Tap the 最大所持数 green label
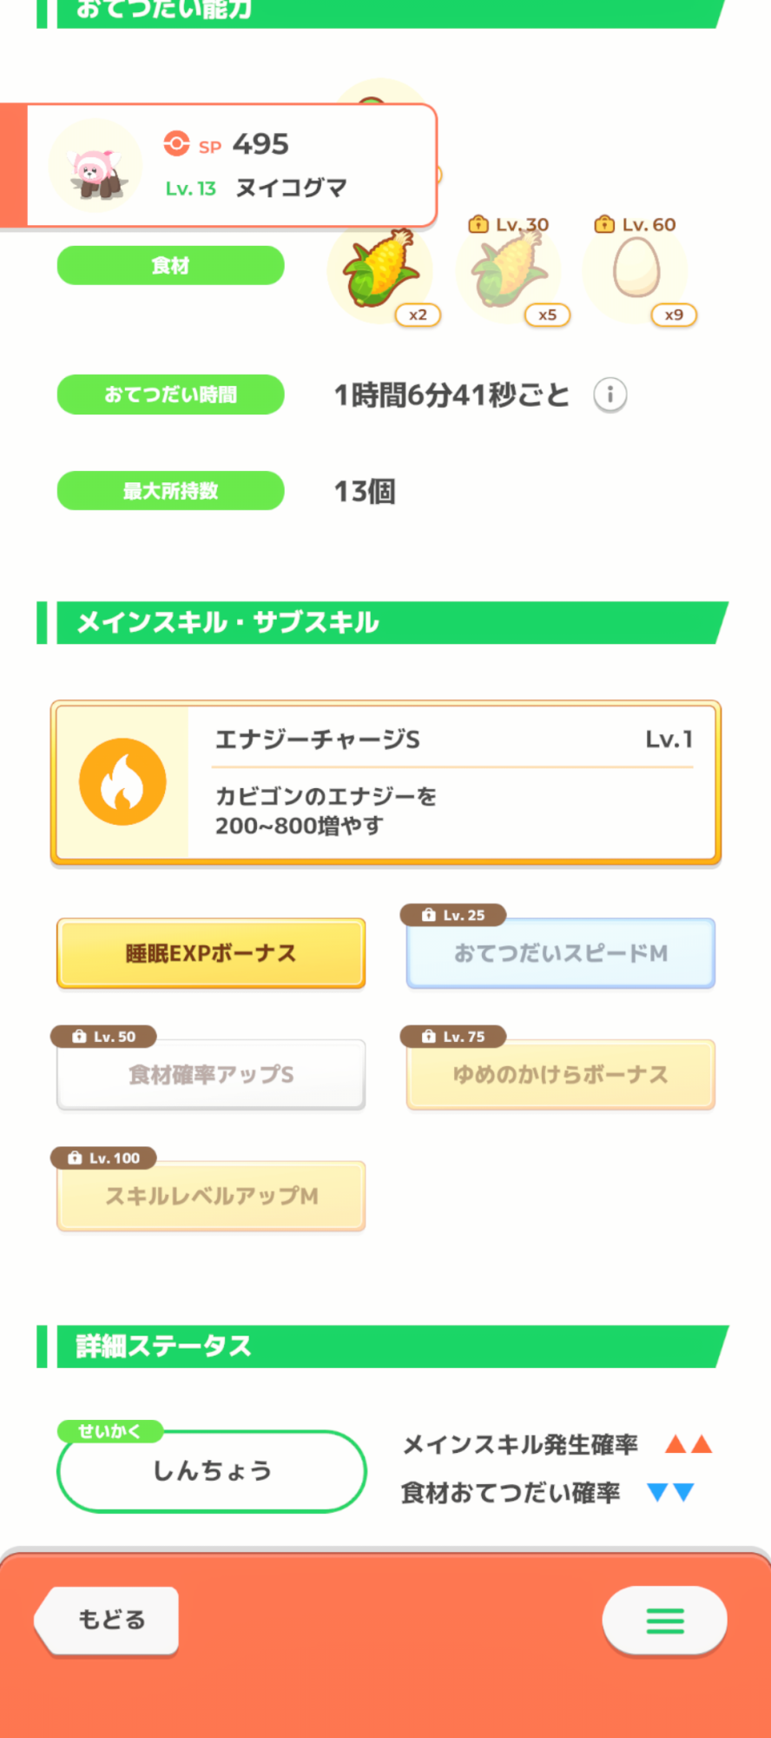 [x=170, y=491]
